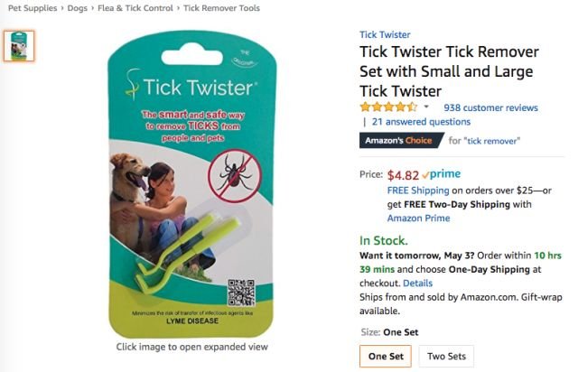Screen dimensions: 578x372
Task: Go to the Dogs breadcrumb category
Action: coord(77,8)
